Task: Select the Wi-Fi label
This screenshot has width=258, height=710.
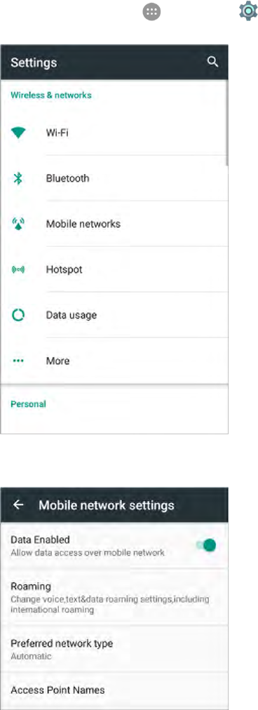Action: pos(57,133)
